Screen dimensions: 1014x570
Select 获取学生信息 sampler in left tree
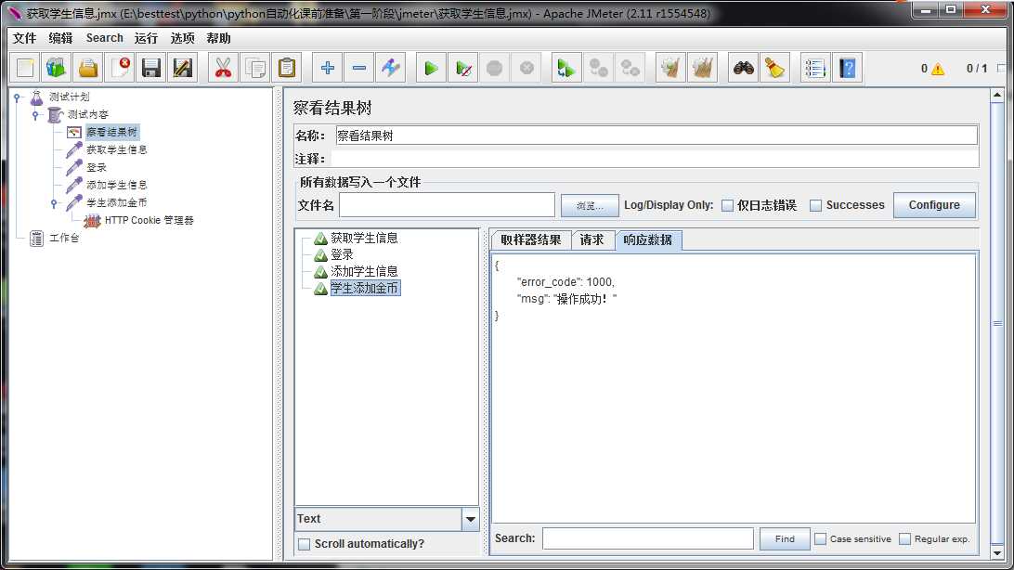click(117, 150)
